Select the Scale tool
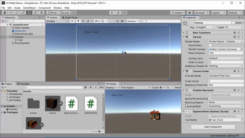The image size is (245, 138). [x=23, y=13]
